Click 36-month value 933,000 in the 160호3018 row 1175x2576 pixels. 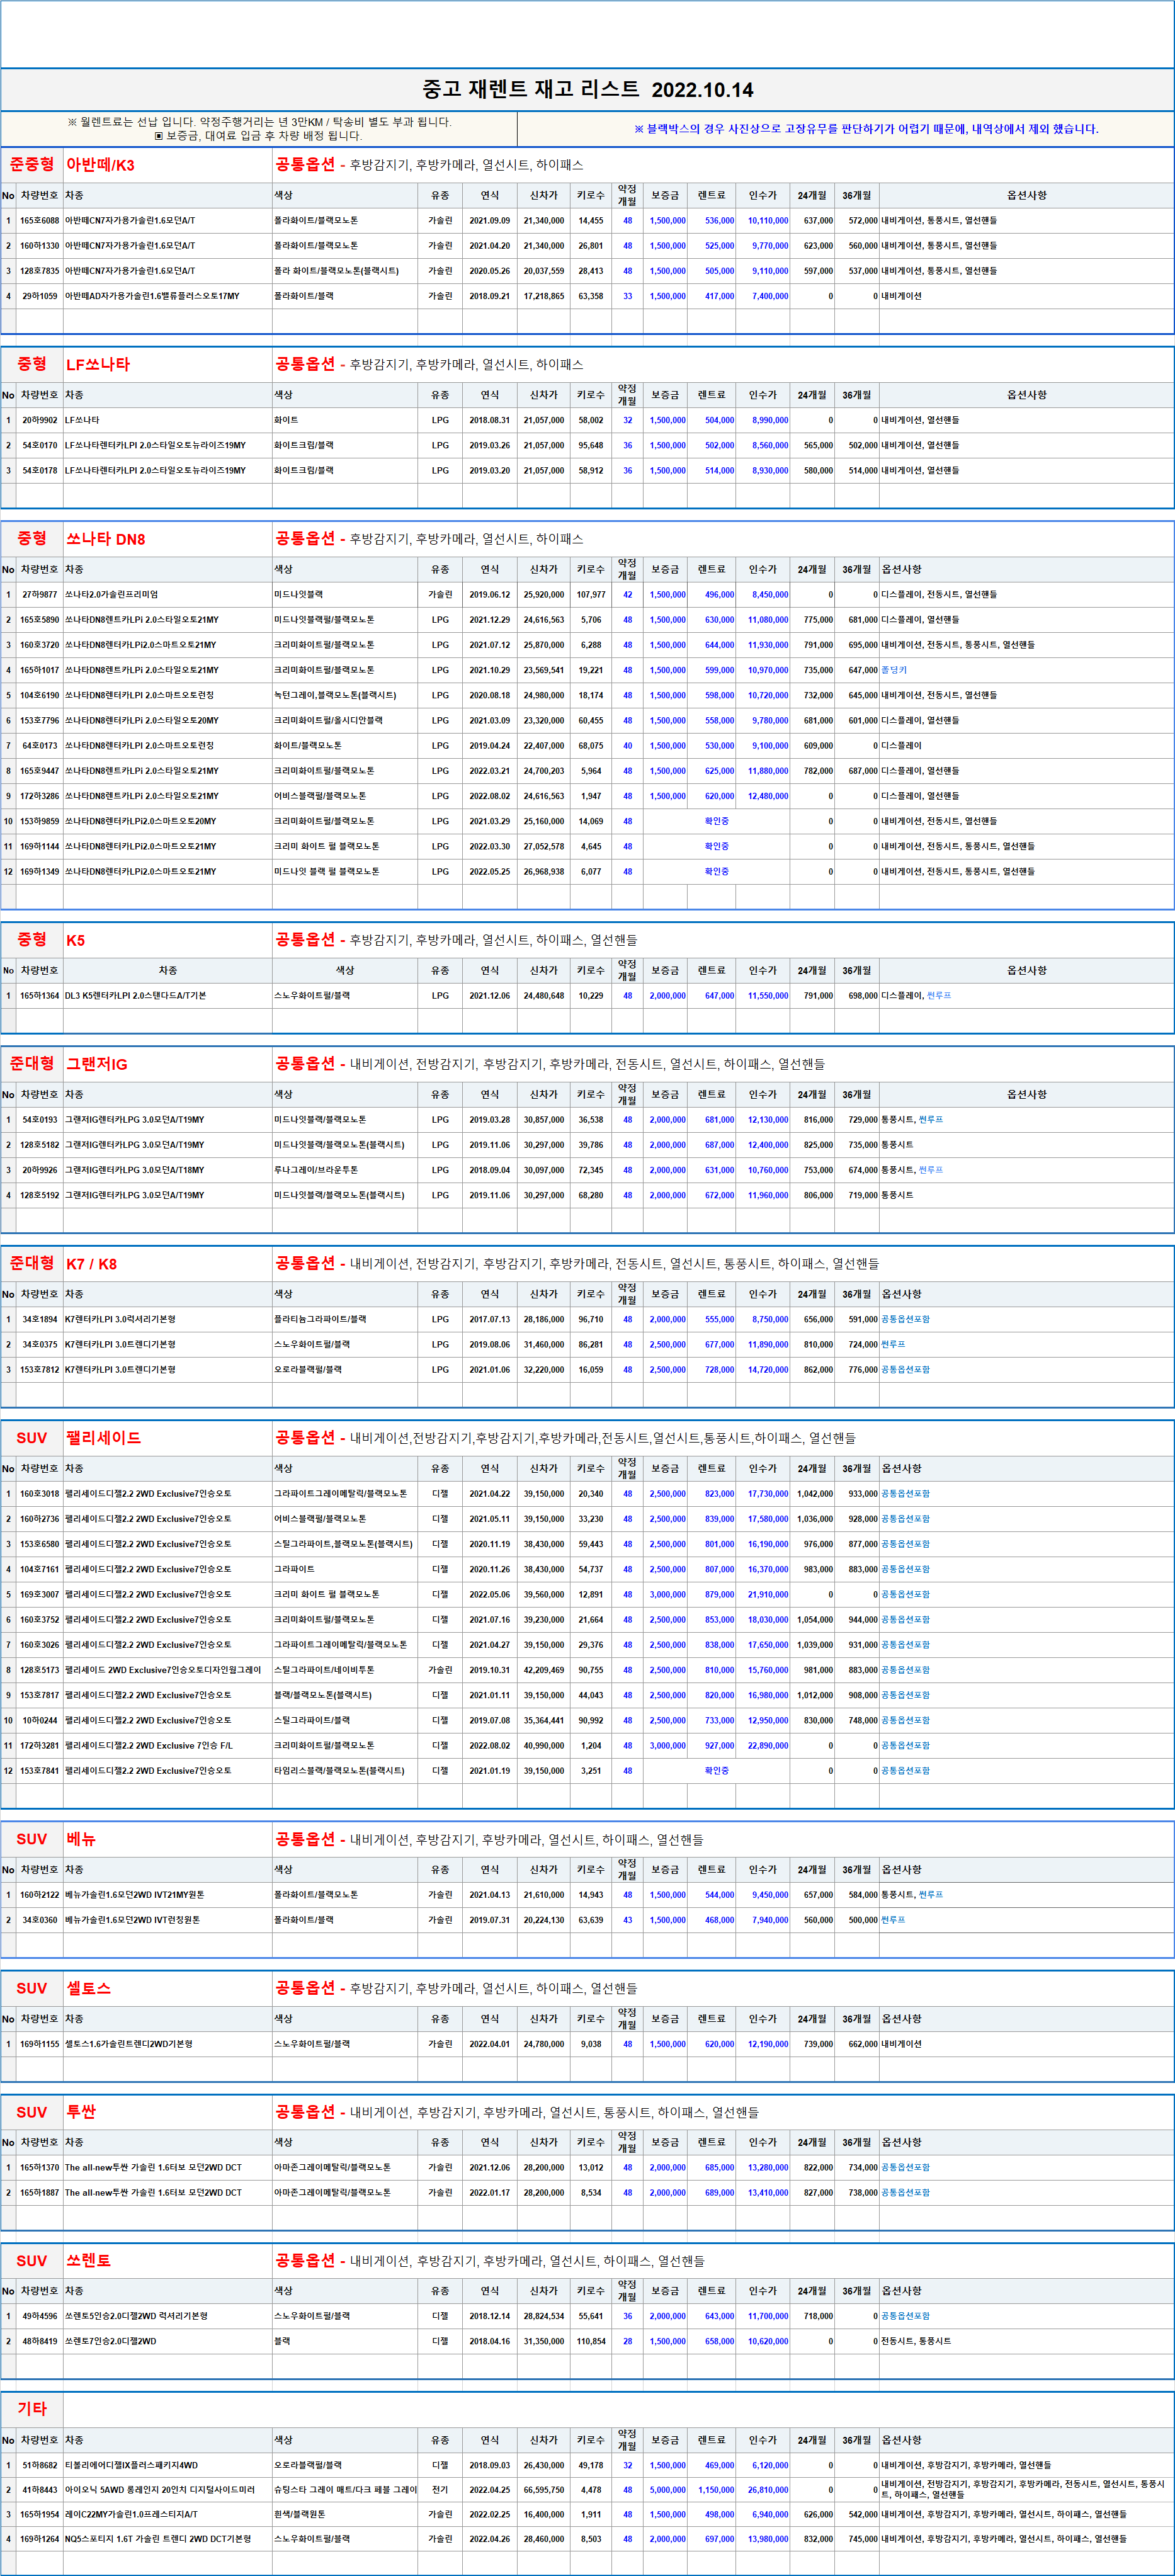(x=862, y=1493)
